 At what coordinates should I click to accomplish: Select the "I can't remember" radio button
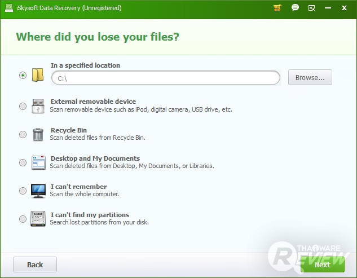click(23, 191)
